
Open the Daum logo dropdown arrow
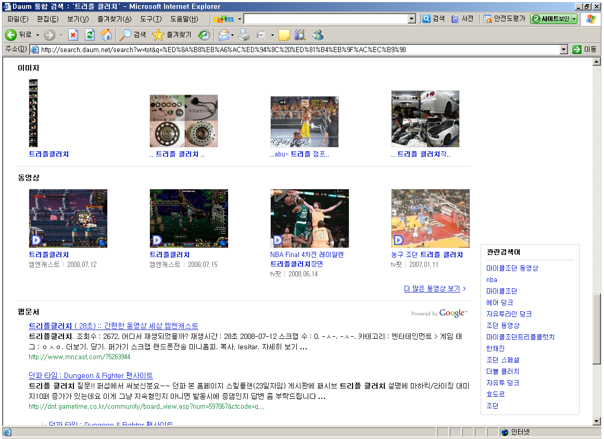[x=240, y=19]
